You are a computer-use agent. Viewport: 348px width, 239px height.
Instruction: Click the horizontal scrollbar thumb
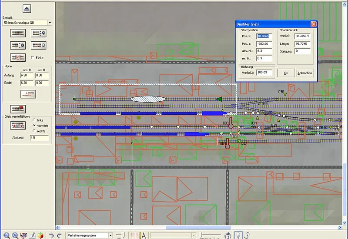198,227
